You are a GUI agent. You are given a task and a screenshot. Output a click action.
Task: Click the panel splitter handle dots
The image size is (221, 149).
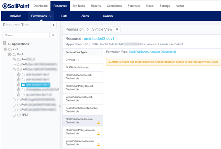point(60,107)
